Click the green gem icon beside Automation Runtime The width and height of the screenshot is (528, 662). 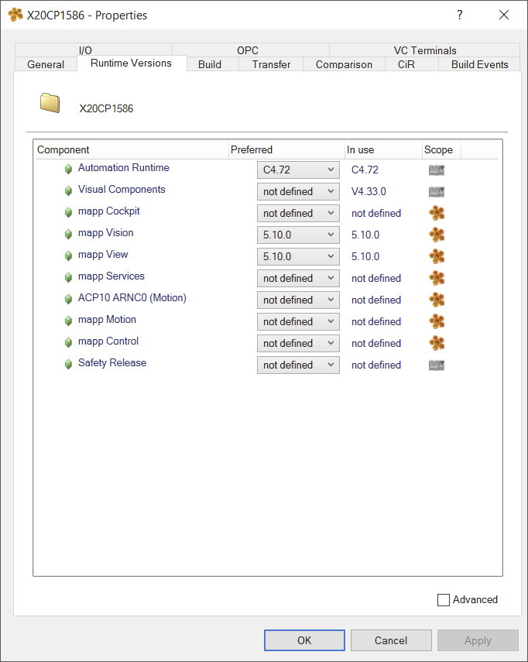pos(68,170)
